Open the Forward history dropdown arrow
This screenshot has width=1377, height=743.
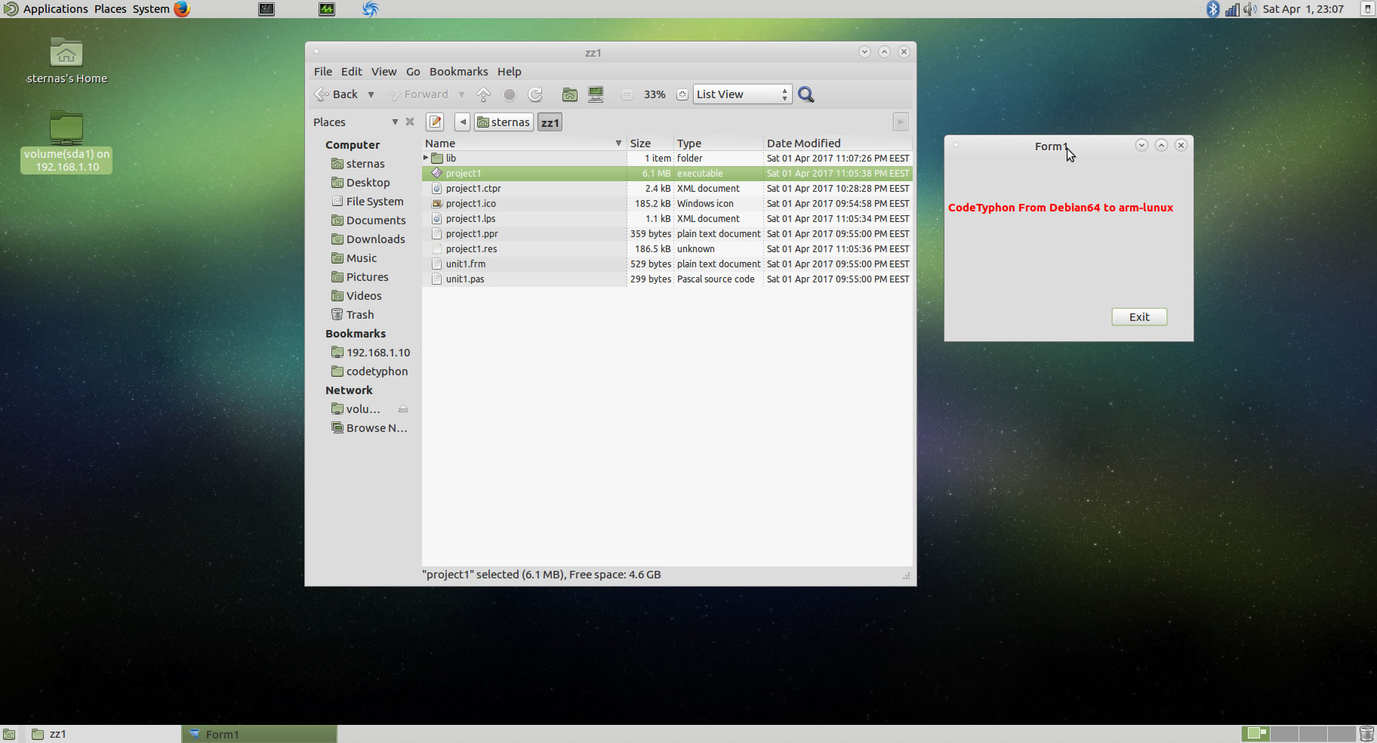(x=461, y=94)
